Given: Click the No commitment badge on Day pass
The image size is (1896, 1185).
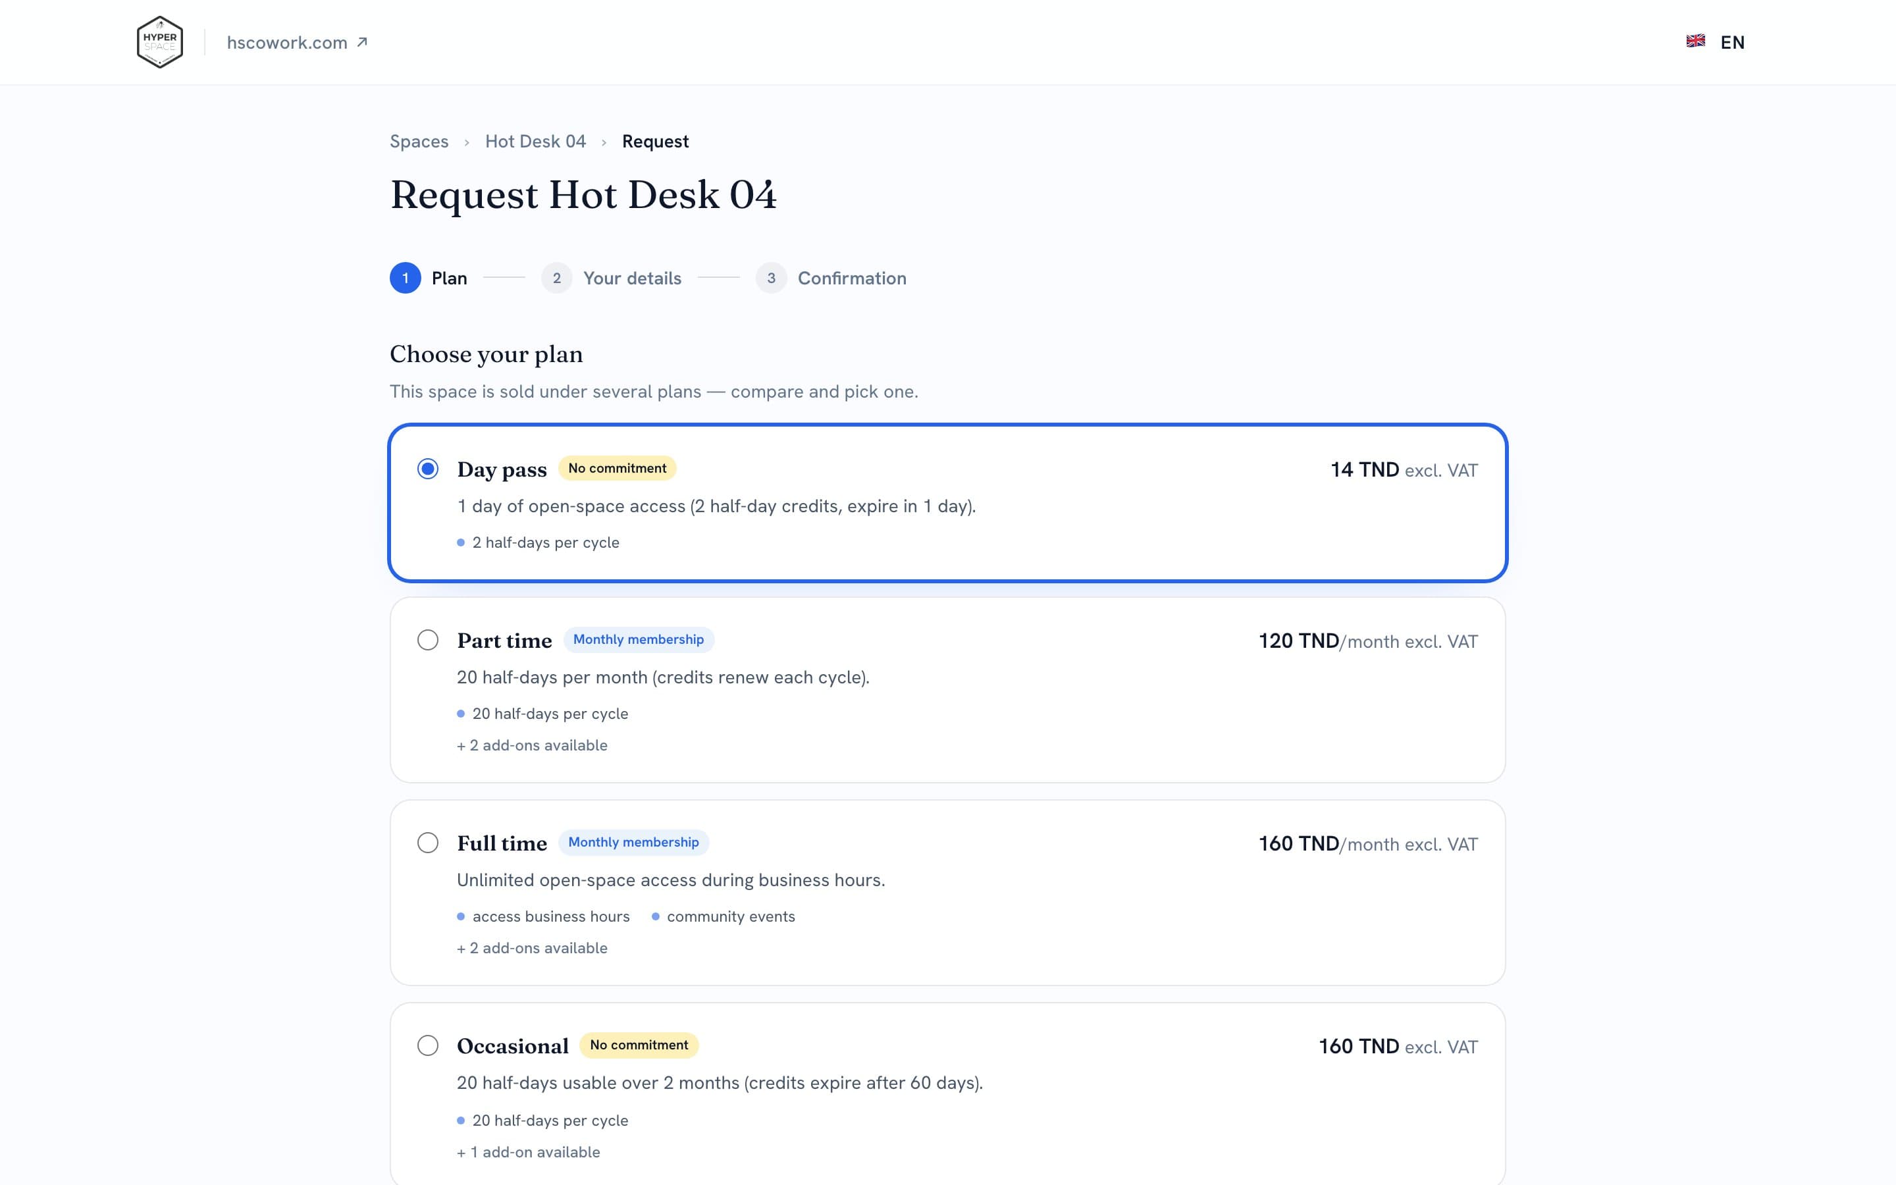Looking at the screenshot, I should pyautogui.click(x=618, y=468).
